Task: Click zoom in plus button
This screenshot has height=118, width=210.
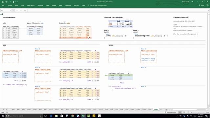Action: (x=204, y=112)
